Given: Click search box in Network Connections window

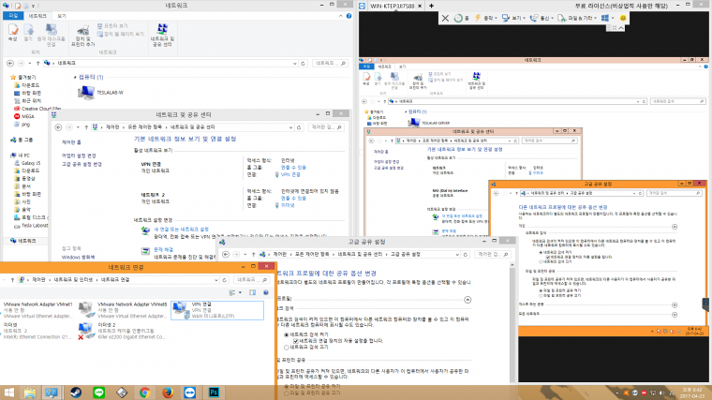Looking at the screenshot, I should [x=252, y=280].
